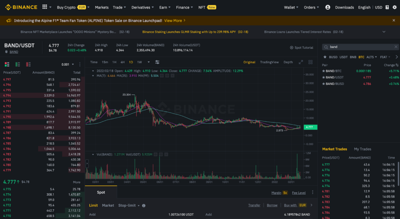Toggle favorite star for BAND/BUSD pair

(323, 83)
